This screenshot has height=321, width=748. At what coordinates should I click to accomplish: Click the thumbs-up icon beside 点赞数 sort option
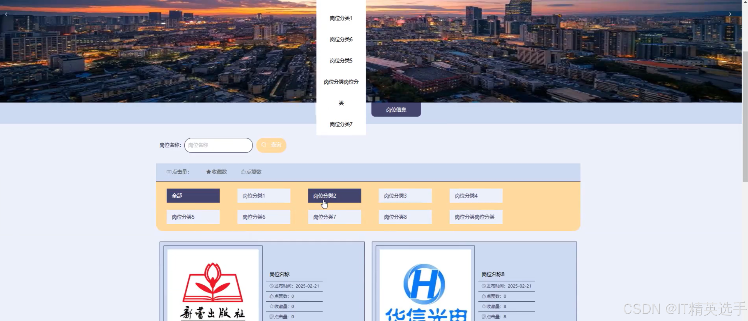[243, 172]
